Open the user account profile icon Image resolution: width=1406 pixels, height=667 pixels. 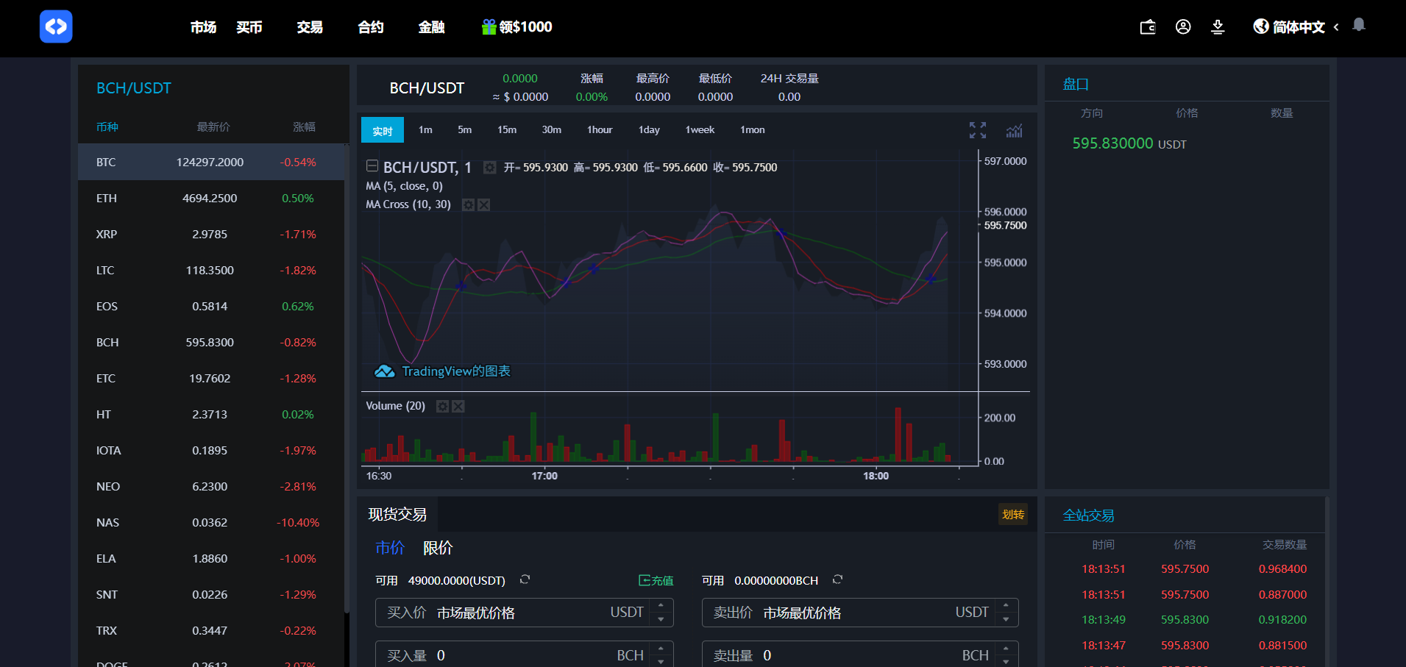(x=1182, y=27)
